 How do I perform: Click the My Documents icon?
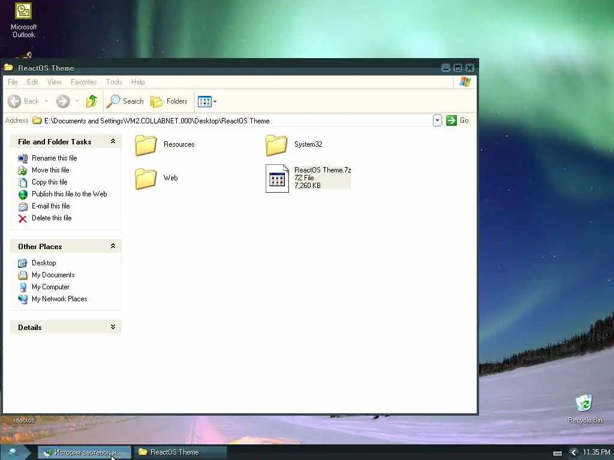click(23, 276)
